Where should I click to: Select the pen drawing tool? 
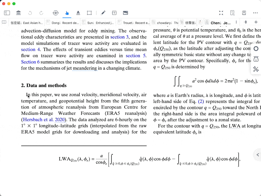click(x=103, y=13)
